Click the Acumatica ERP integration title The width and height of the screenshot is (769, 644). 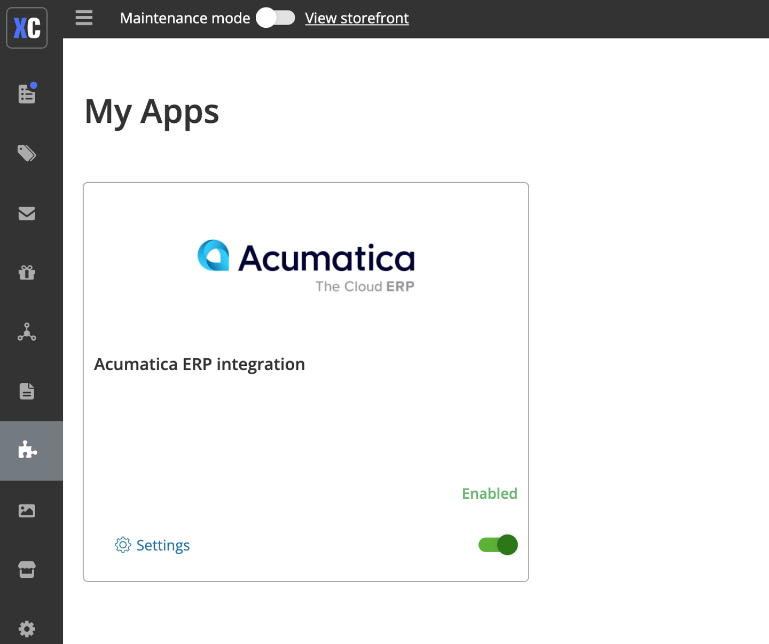[199, 364]
